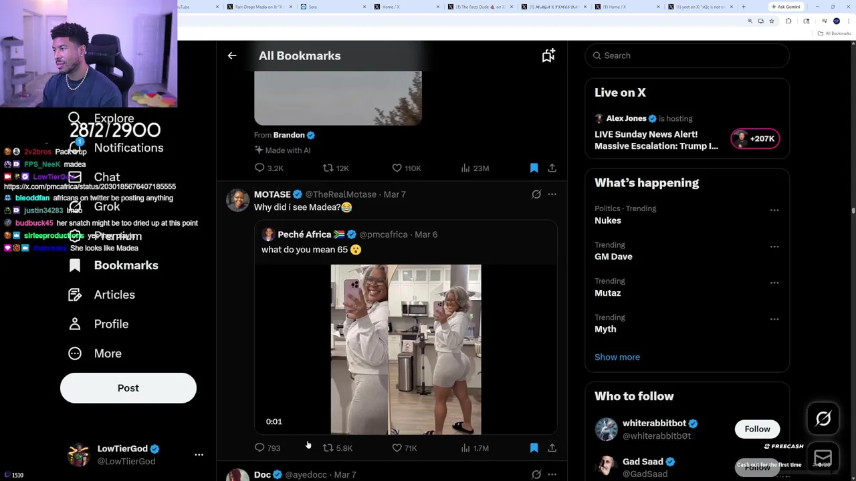The image size is (856, 481).
Task: Open options for the Nukes trend
Action: tap(774, 210)
